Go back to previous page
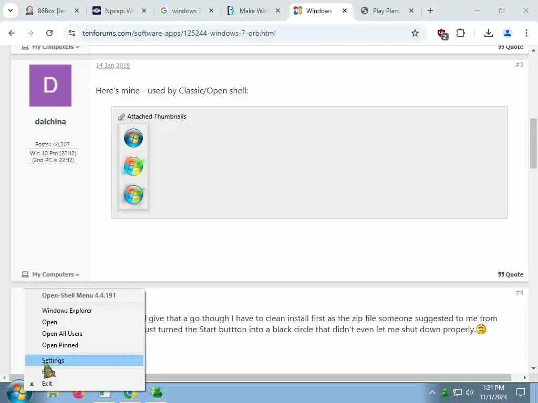Image resolution: width=538 pixels, height=403 pixels. (x=12, y=33)
